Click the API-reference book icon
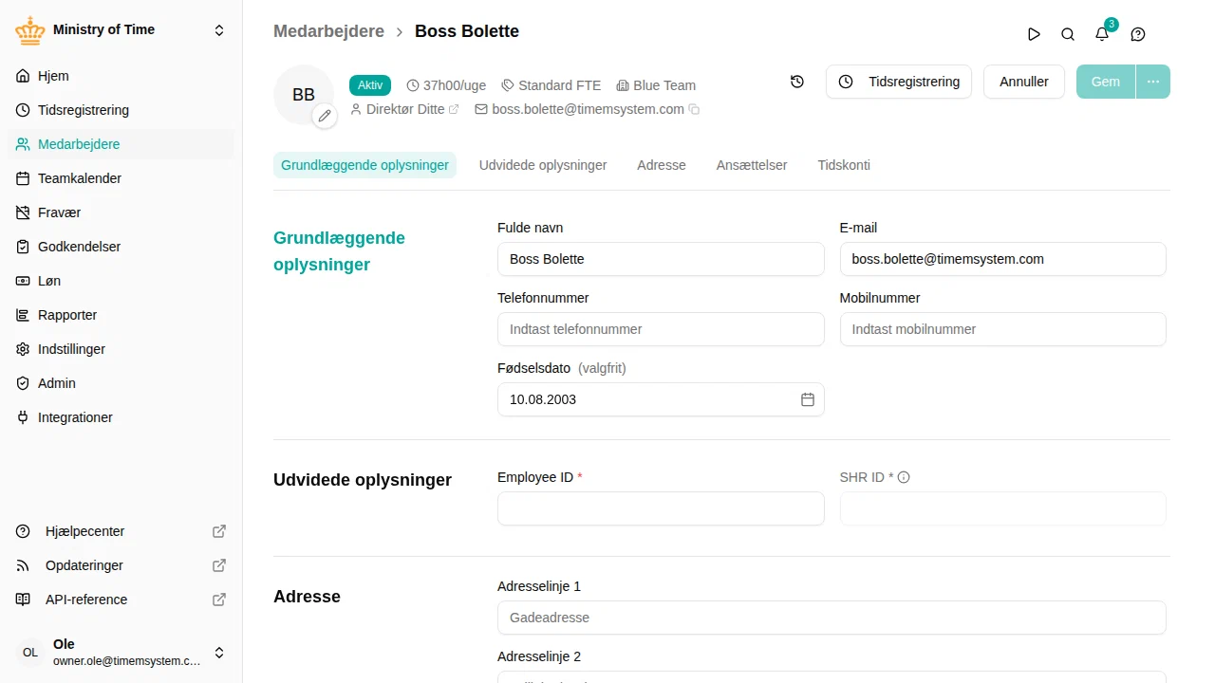 23,600
